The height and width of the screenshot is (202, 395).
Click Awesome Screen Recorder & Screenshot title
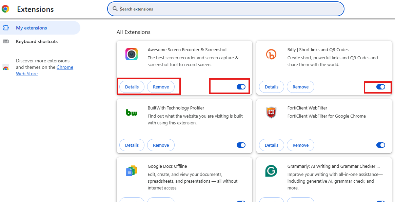[187, 49]
